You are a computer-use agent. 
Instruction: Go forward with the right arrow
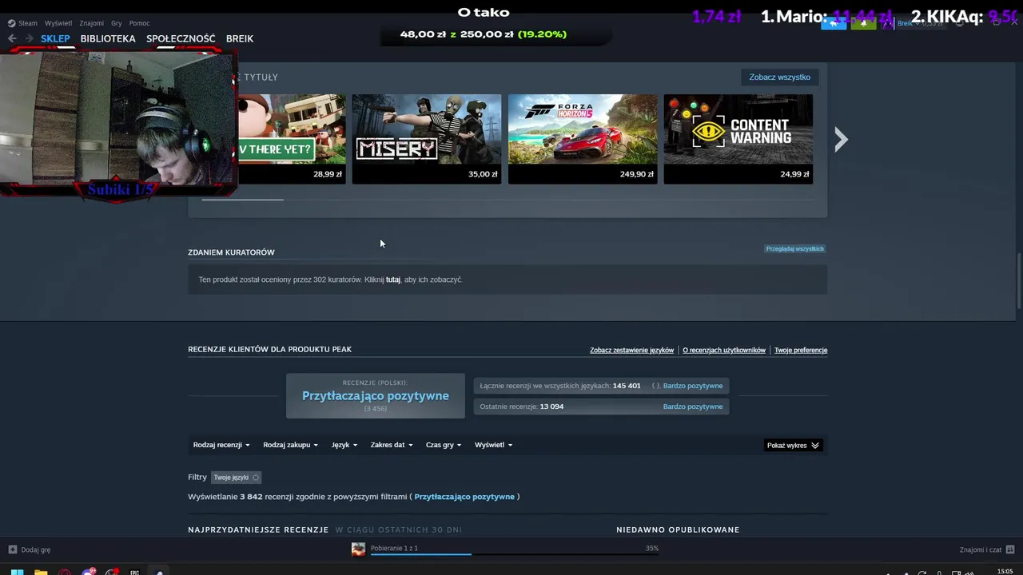pyautogui.click(x=30, y=38)
